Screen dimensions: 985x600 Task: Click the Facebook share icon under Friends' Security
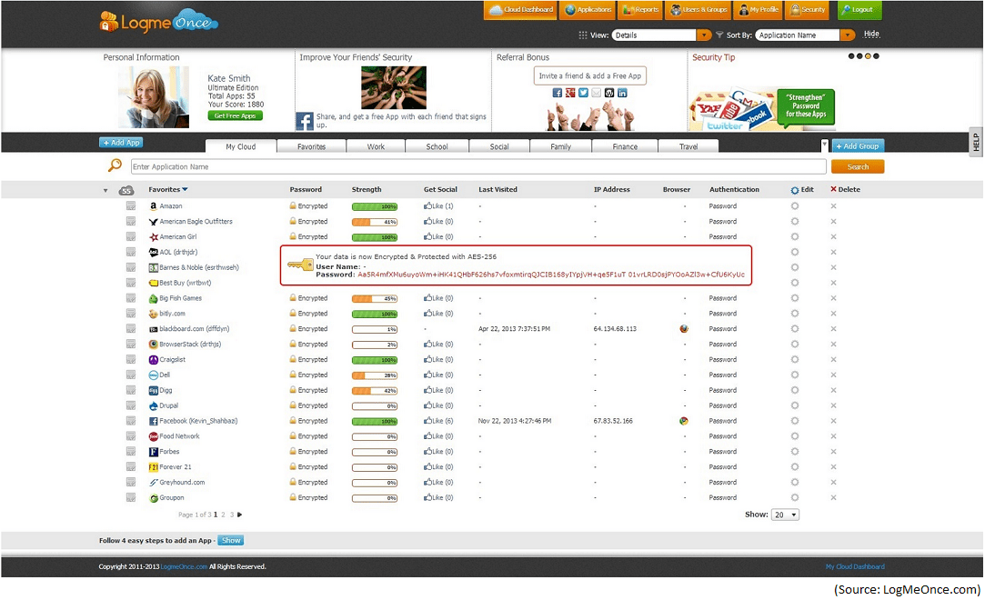pyautogui.click(x=305, y=121)
